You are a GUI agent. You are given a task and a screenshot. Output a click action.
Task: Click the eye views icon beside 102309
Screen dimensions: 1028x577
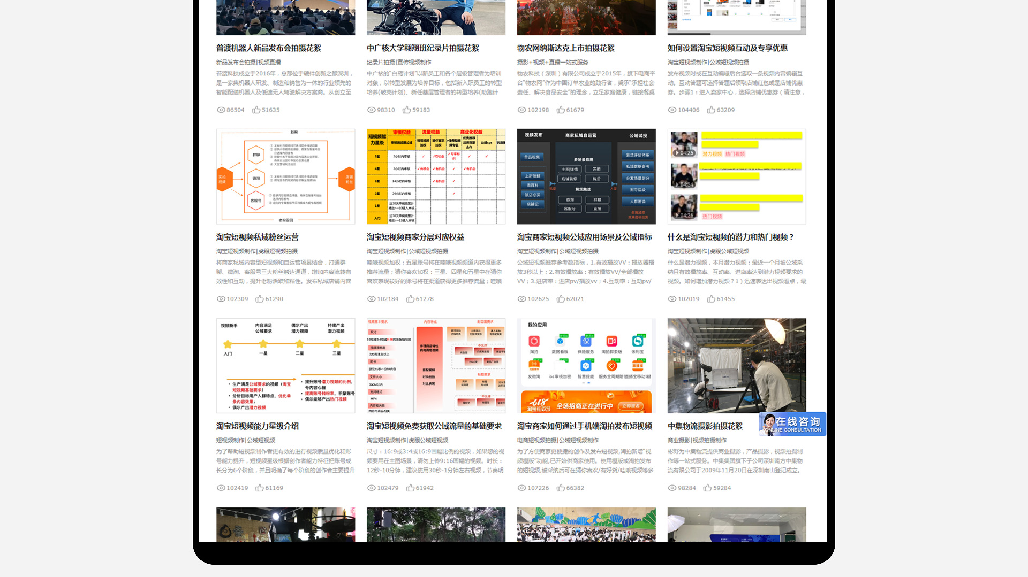tap(221, 299)
